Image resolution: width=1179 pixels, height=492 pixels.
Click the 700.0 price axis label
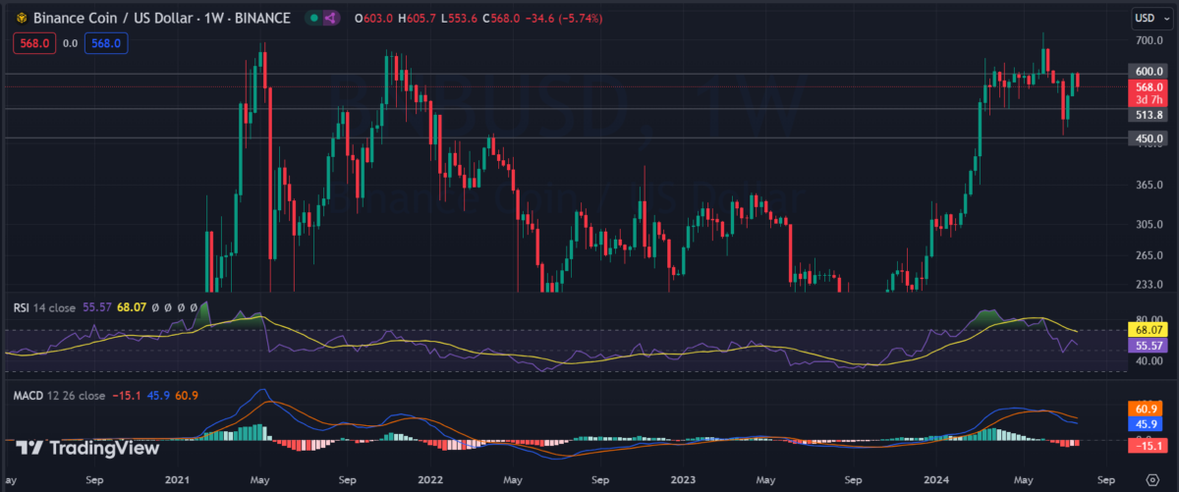1148,41
